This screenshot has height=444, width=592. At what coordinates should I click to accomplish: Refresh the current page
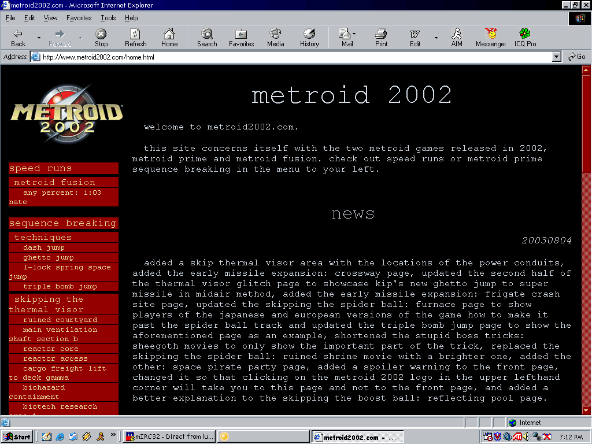[x=135, y=38]
